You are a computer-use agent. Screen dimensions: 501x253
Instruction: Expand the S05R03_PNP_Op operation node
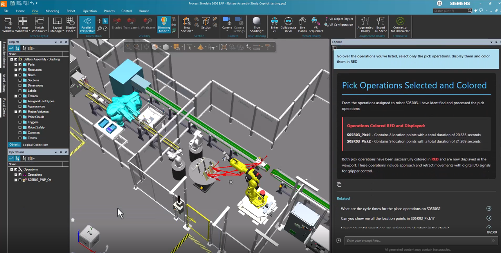(x=16, y=180)
